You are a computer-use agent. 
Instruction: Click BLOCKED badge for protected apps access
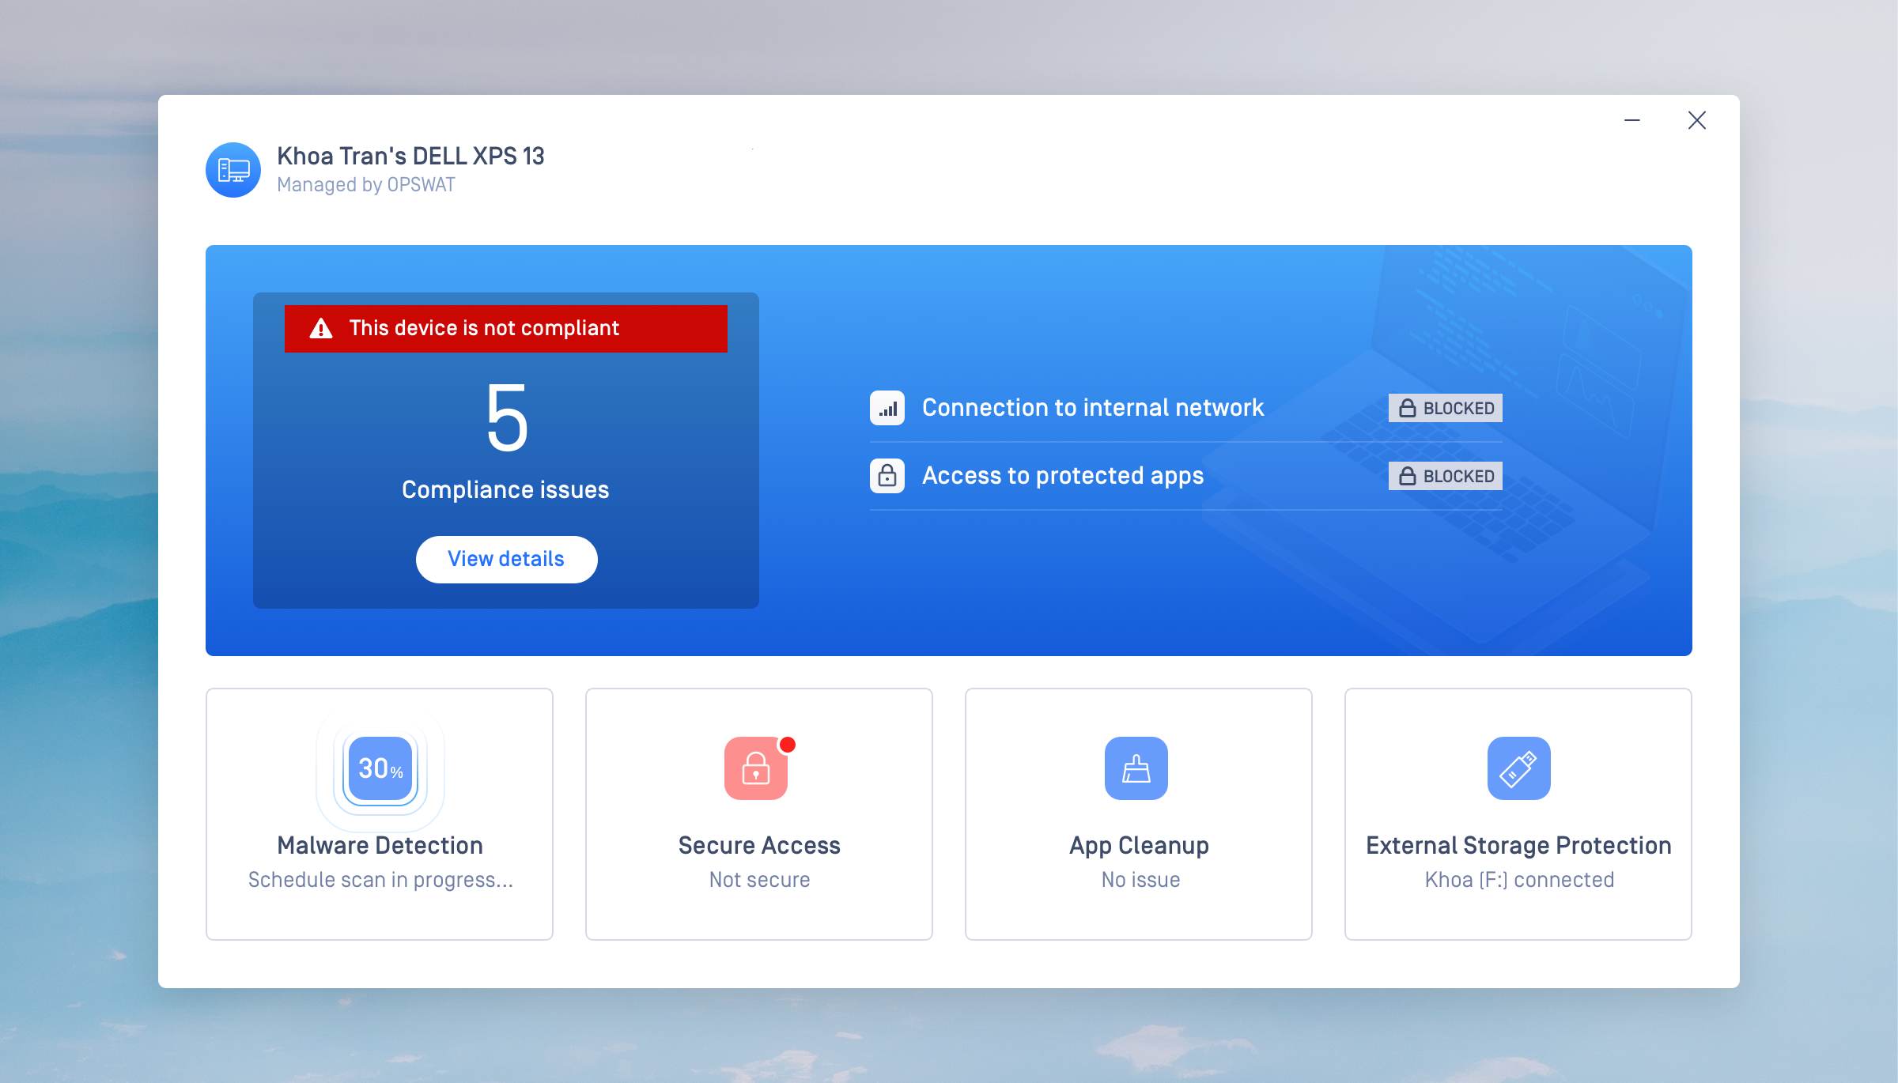pyautogui.click(x=1445, y=476)
